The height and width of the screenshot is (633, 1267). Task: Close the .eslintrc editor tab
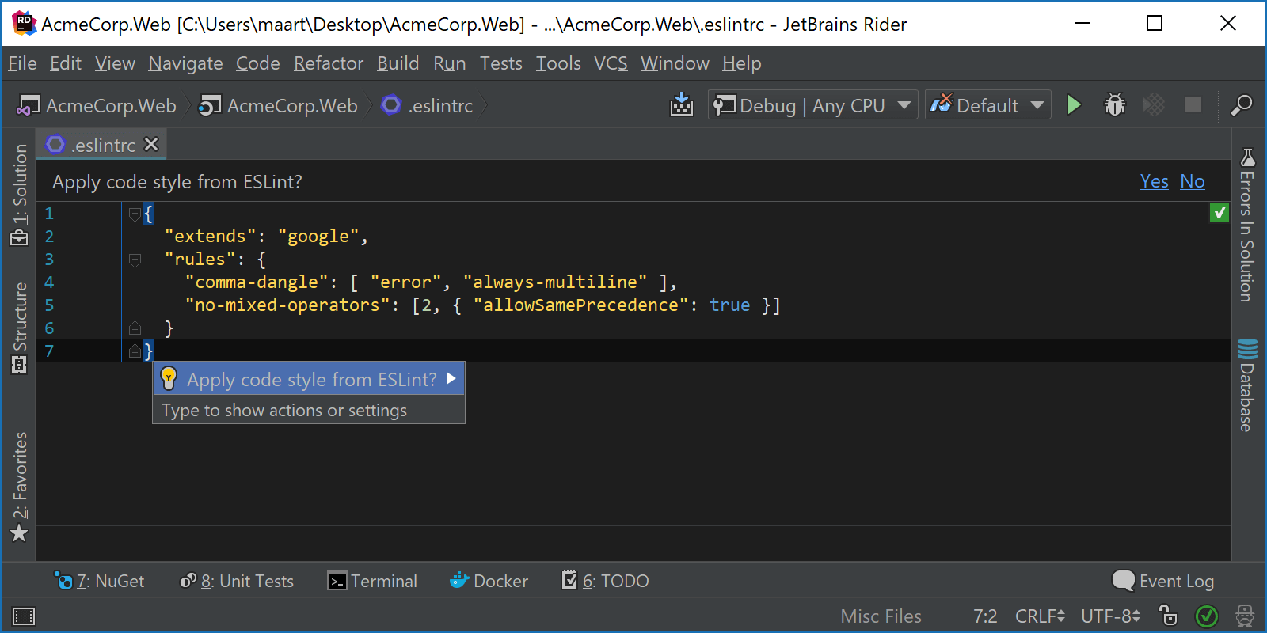click(x=151, y=144)
